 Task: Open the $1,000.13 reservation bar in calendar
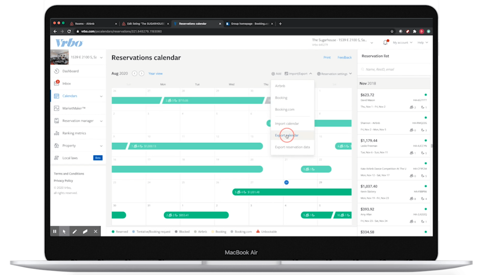(195, 146)
